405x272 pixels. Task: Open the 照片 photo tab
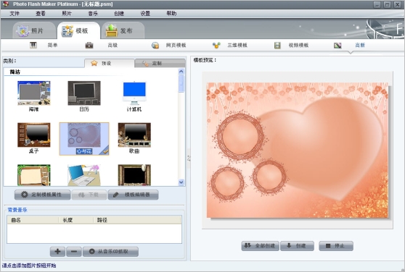34,30
